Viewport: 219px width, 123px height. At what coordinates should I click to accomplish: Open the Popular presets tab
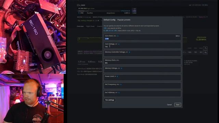coord(124,20)
